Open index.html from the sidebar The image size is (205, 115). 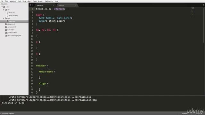(x=11, y=30)
